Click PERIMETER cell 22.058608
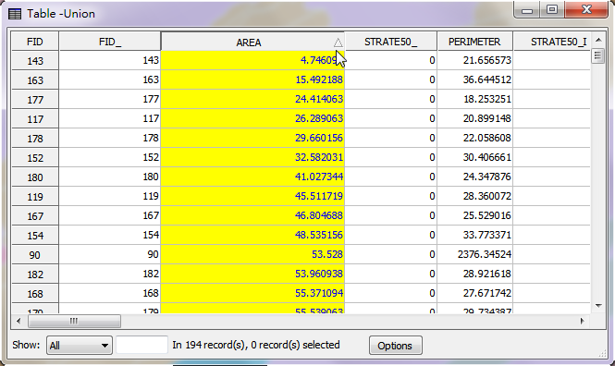 (475, 139)
